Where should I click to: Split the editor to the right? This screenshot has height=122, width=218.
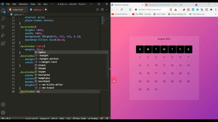[102, 9]
